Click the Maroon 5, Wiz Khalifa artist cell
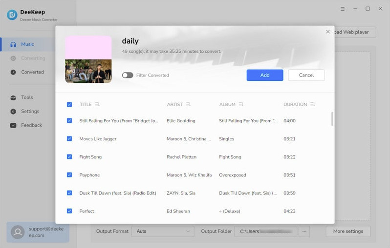390x248 pixels. tap(189, 175)
